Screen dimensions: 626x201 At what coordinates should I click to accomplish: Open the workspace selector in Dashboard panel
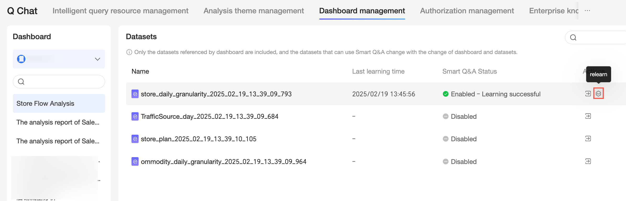click(x=59, y=59)
